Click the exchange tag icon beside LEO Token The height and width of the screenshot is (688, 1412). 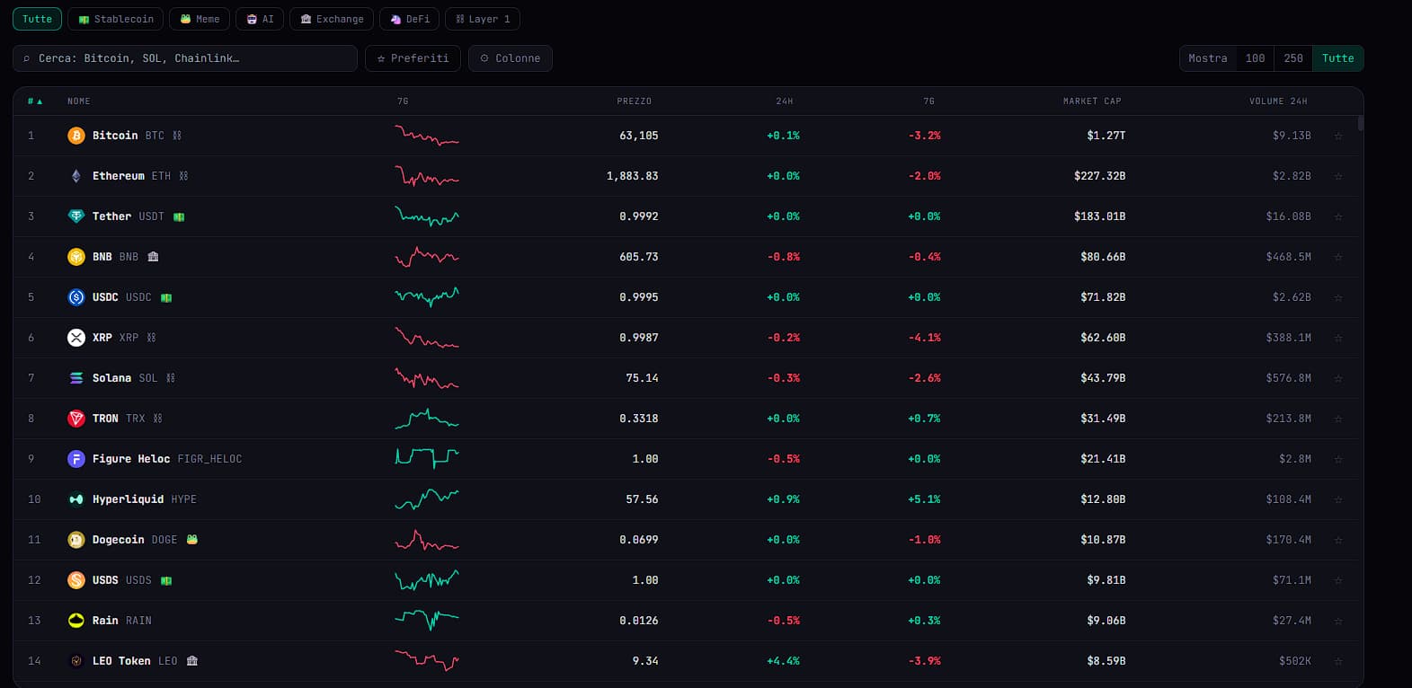(192, 661)
